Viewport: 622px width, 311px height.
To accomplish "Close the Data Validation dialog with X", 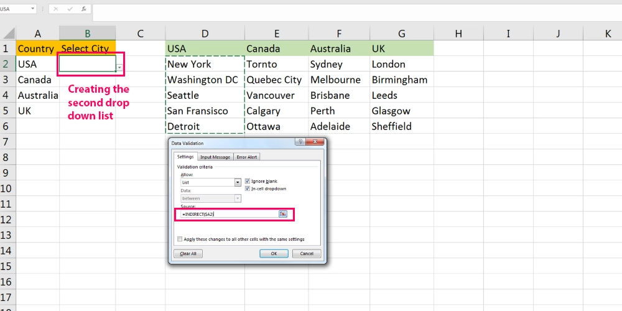I will pyautogui.click(x=316, y=143).
